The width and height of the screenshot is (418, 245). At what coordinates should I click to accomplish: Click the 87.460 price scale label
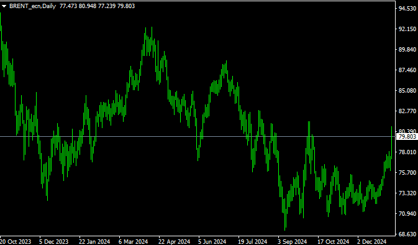[407, 70]
